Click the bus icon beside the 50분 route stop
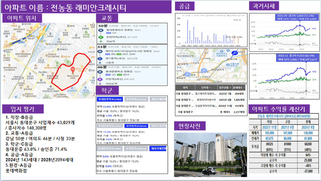 click(x=101, y=30)
